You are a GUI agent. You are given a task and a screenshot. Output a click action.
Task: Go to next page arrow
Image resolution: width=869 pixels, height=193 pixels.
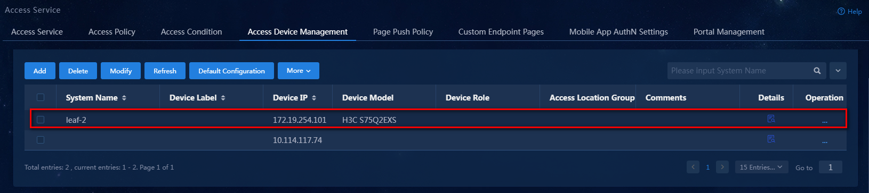point(722,167)
